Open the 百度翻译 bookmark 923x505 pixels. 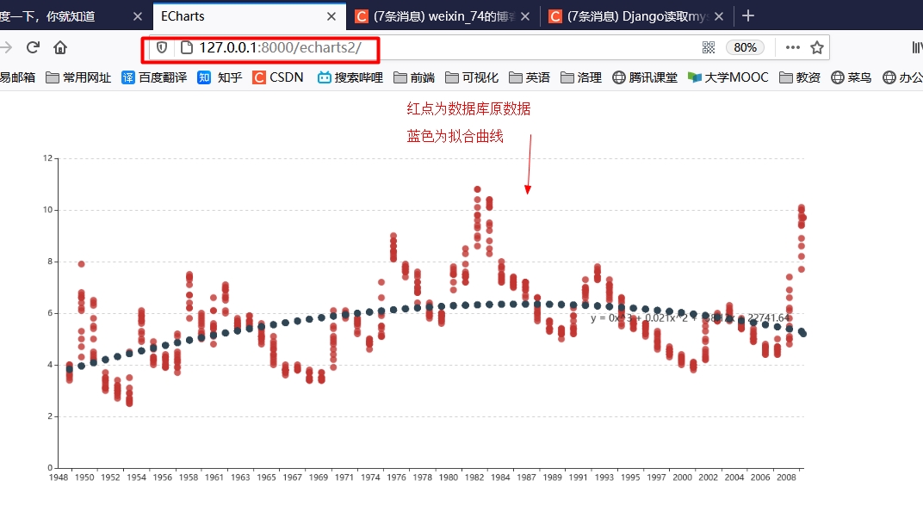[154, 77]
